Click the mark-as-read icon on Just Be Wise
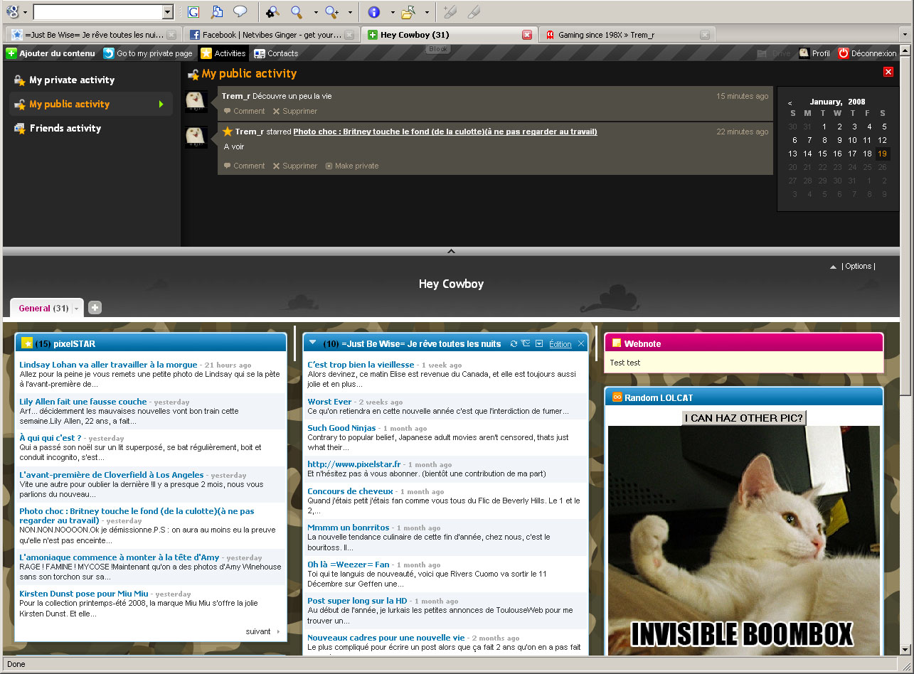This screenshot has width=914, height=674. coord(526,344)
